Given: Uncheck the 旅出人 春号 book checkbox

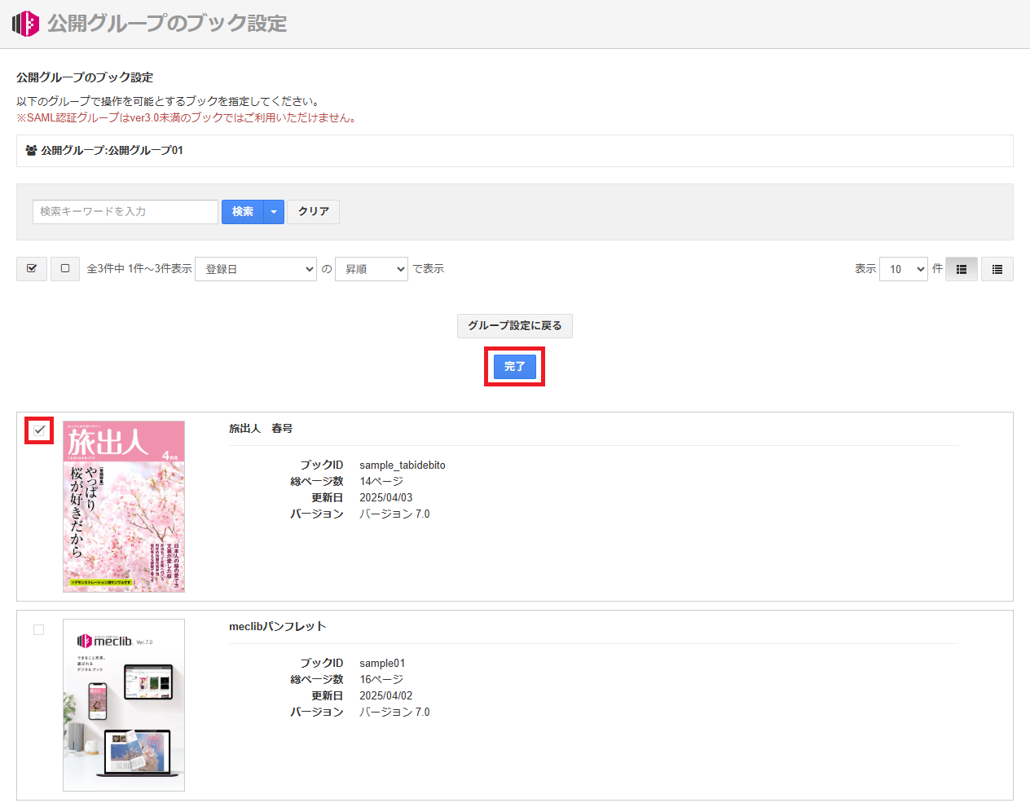Looking at the screenshot, I should tap(39, 430).
